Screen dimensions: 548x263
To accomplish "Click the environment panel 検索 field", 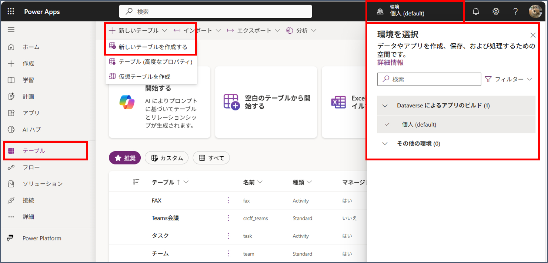I will 429,79.
